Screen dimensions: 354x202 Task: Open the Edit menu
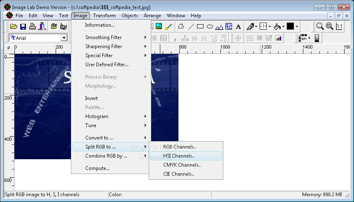click(x=33, y=16)
